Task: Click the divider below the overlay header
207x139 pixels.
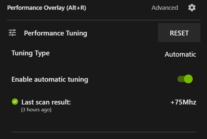Action: 104,20
